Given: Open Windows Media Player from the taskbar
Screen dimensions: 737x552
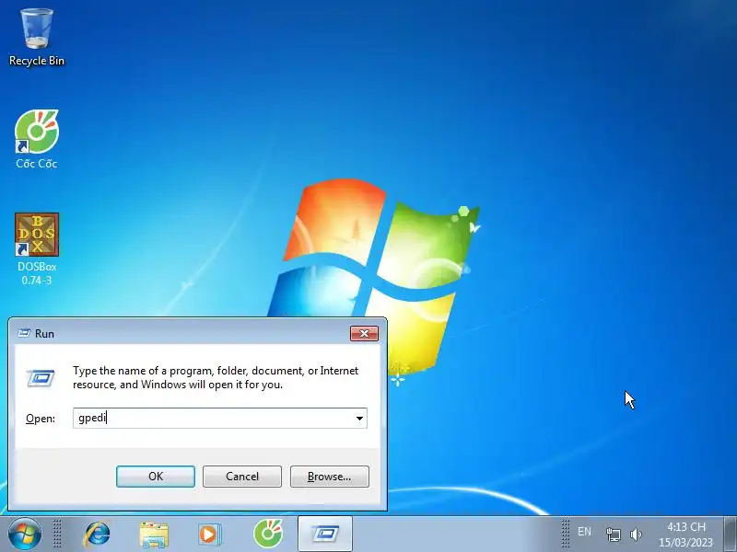Looking at the screenshot, I should (x=210, y=535).
